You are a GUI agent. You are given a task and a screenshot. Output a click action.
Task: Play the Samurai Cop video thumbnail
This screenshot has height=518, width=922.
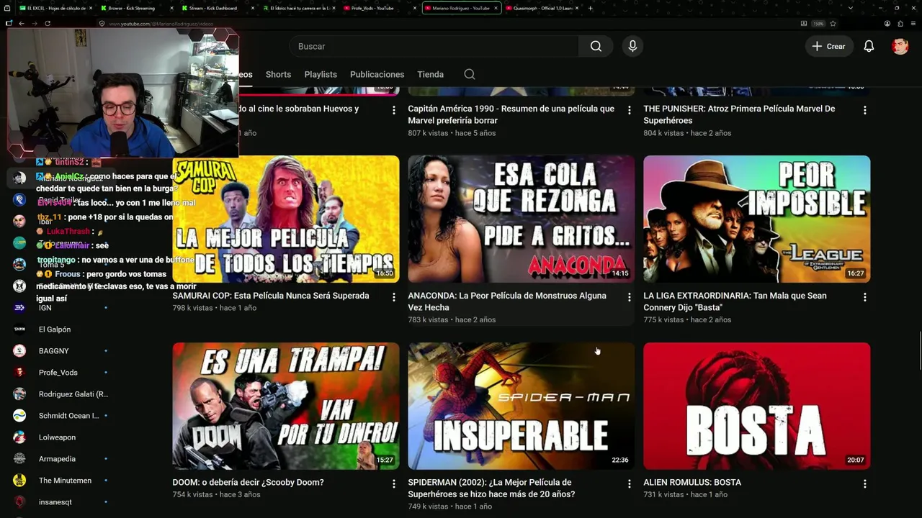(286, 219)
